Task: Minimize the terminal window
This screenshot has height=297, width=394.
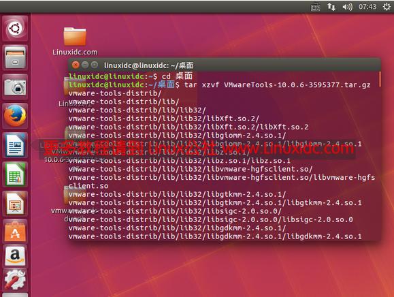Action: (85, 65)
